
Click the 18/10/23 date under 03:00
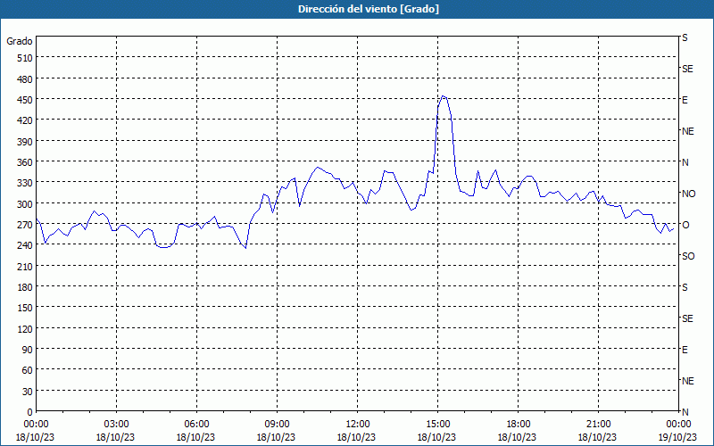[115, 437]
